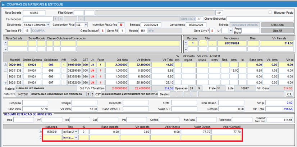Click the Desconto input field
This screenshot has height=147, width=297.
[x=136, y=103]
